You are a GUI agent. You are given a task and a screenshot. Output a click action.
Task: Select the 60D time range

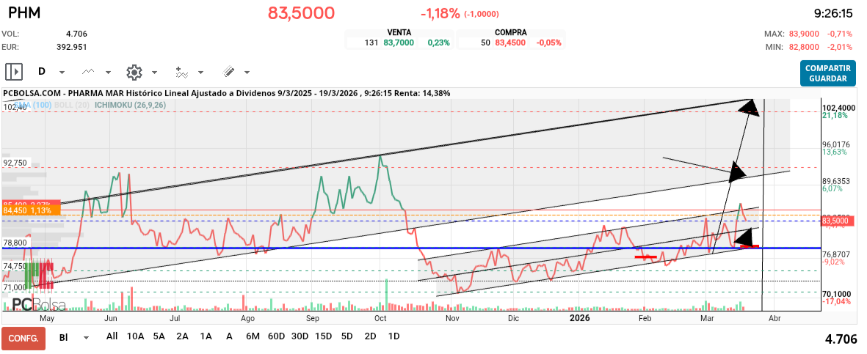point(277,336)
